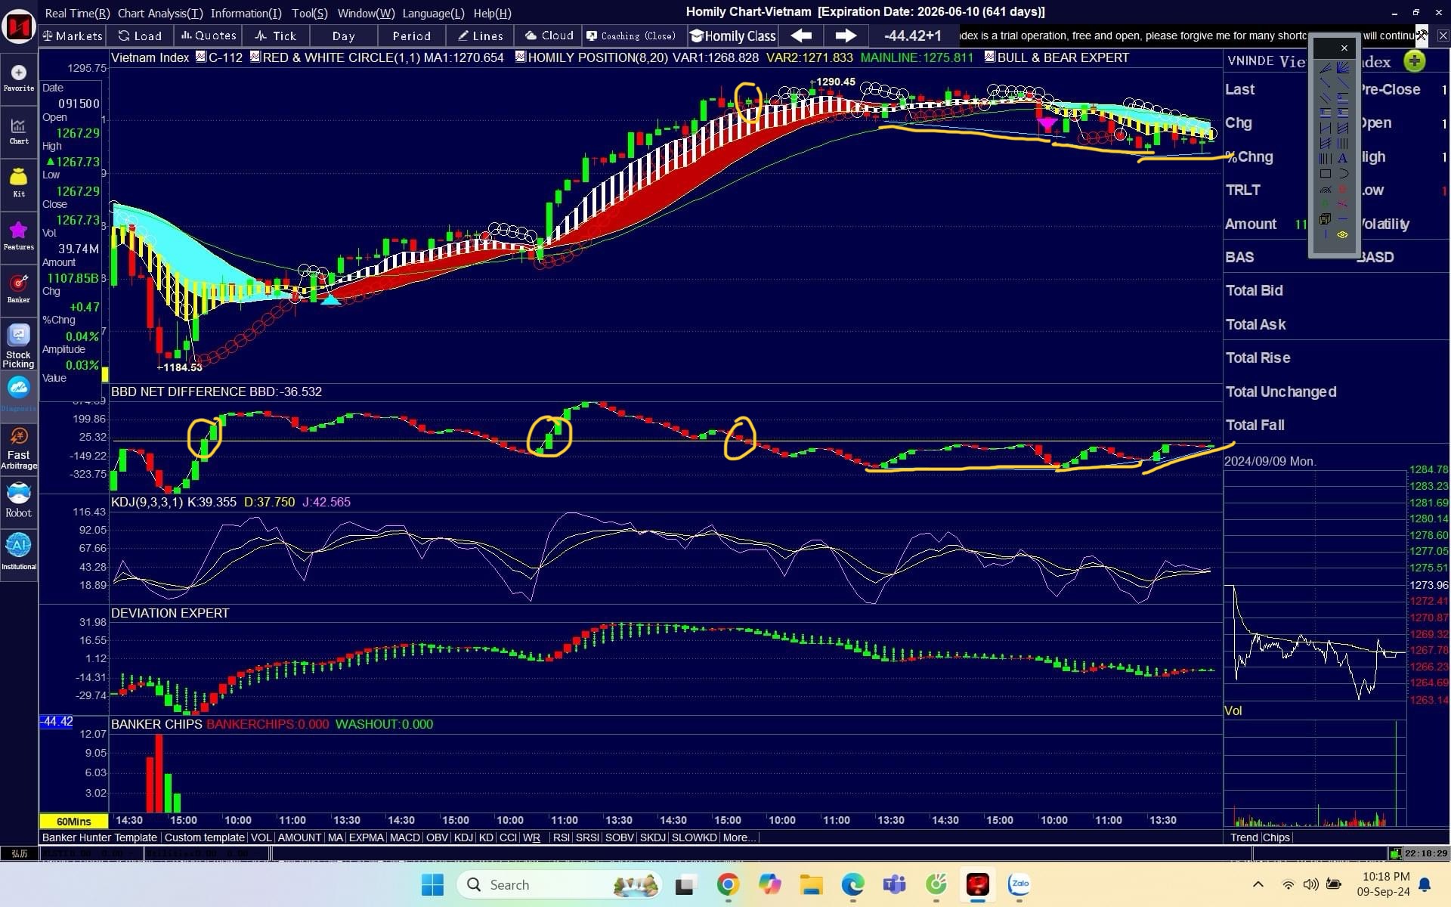Open the Robot sidebar icon
This screenshot has height=907, width=1451.
click(x=19, y=500)
